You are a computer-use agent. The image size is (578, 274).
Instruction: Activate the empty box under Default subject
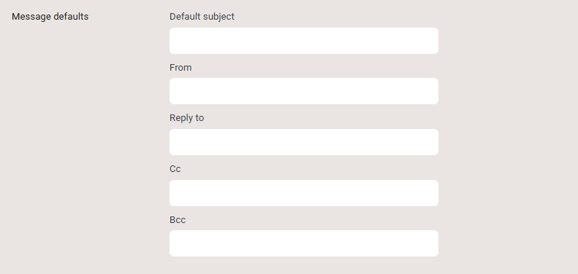pyautogui.click(x=304, y=41)
